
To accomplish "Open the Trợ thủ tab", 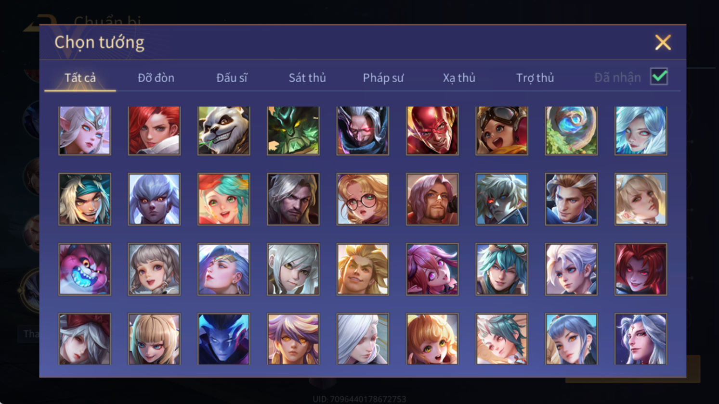I will pyautogui.click(x=535, y=78).
